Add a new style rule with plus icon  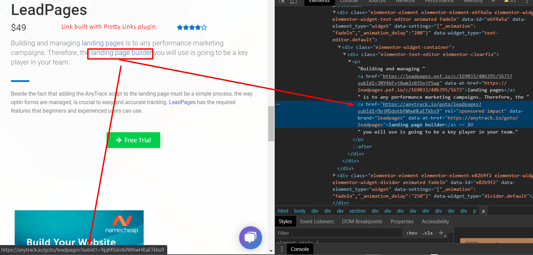[x=441, y=233]
